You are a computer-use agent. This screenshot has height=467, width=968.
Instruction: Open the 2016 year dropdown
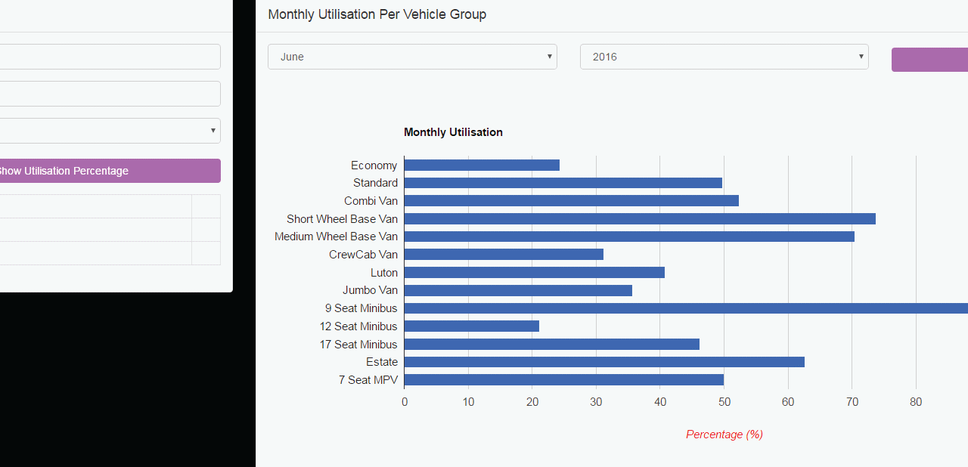coord(724,57)
